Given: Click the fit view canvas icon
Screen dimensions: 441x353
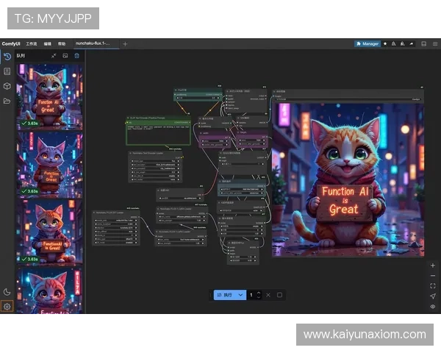Looking at the screenshot, I should (x=432, y=285).
